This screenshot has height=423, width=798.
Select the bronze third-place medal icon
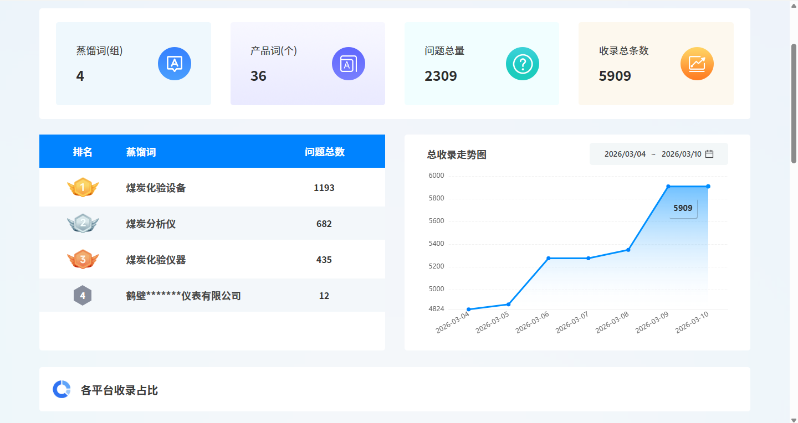click(83, 259)
